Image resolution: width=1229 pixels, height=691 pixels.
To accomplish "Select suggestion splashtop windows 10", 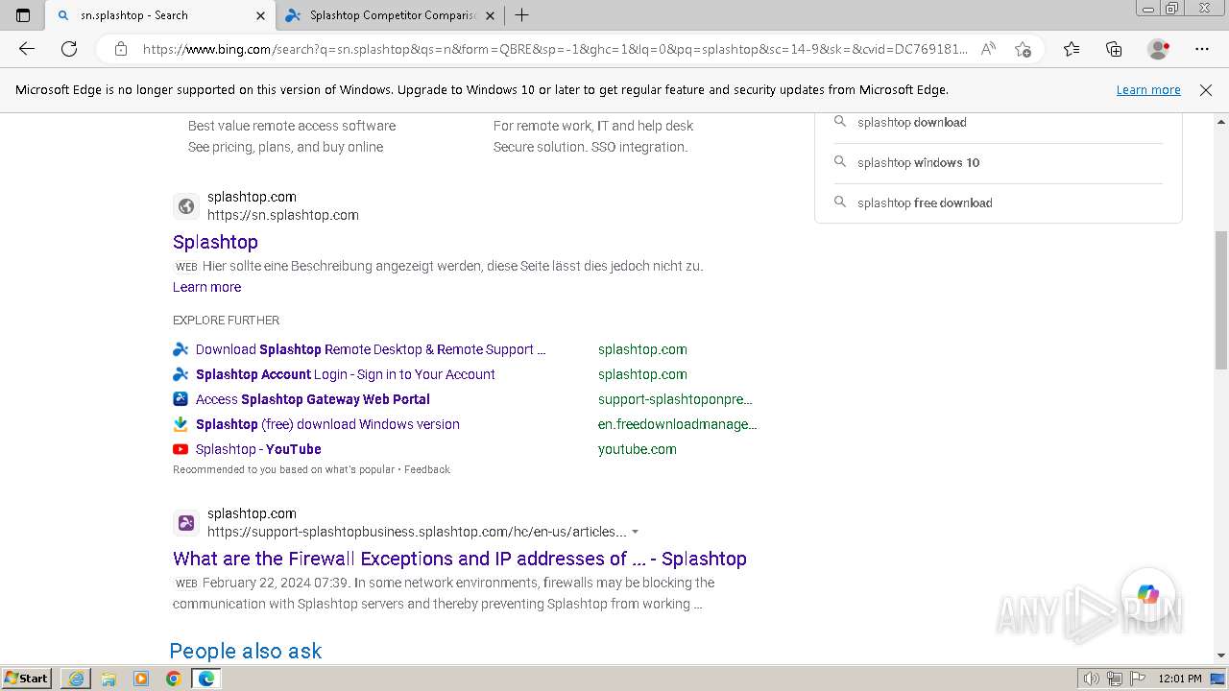I will point(919,162).
